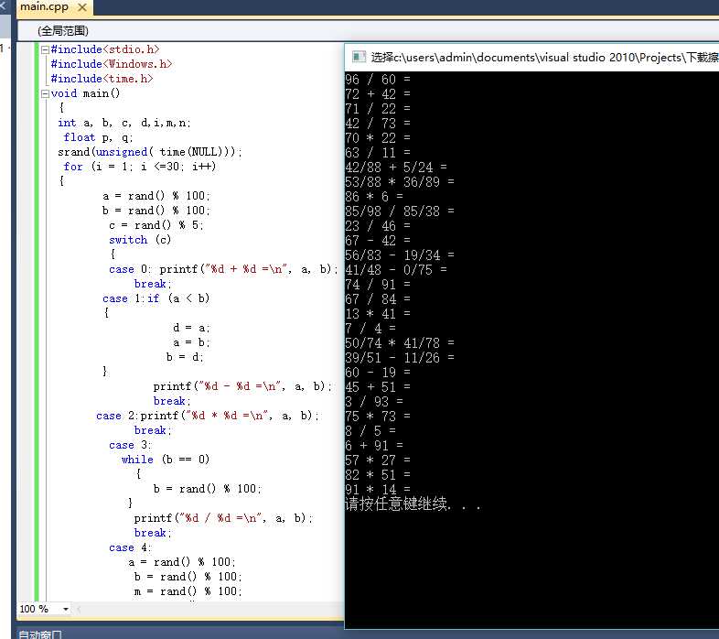Open the scope dropdown showing 全局范围
719x639 pixels.
(367, 31)
